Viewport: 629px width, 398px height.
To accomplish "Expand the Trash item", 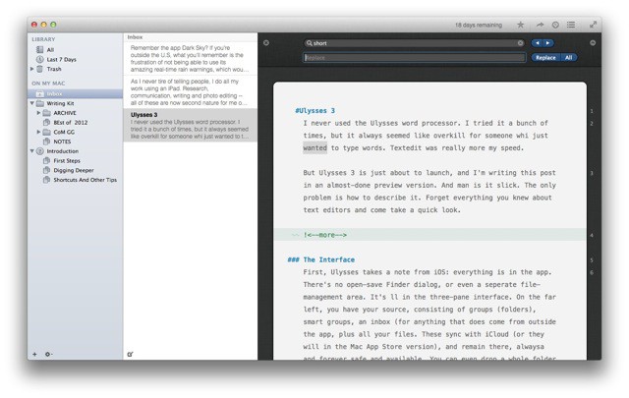I will pyautogui.click(x=31, y=69).
